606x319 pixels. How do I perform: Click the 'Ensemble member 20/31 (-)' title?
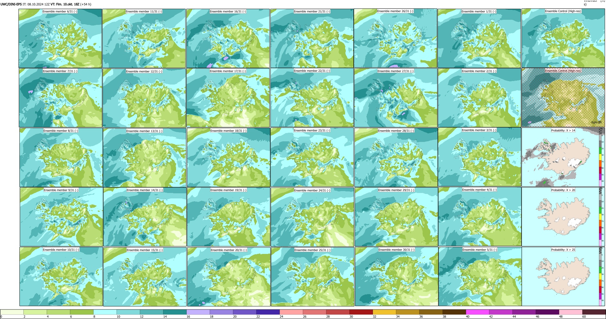pos(229,250)
